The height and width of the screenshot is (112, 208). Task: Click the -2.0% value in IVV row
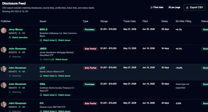pos(178,103)
